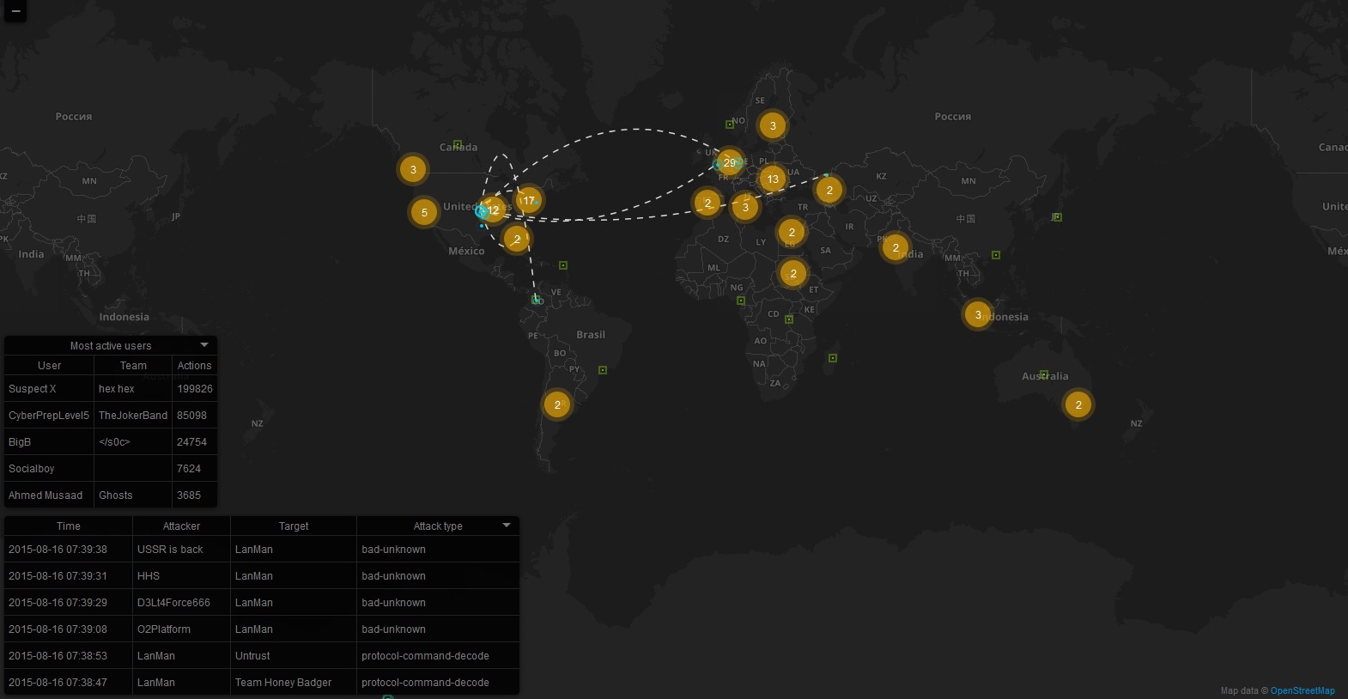
Task: Open the cluster marker labeled 13 near Ukraine
Action: 773,179
